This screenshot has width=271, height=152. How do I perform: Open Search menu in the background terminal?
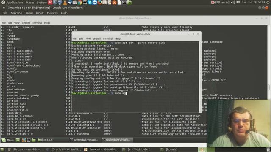(x=26, y=23)
